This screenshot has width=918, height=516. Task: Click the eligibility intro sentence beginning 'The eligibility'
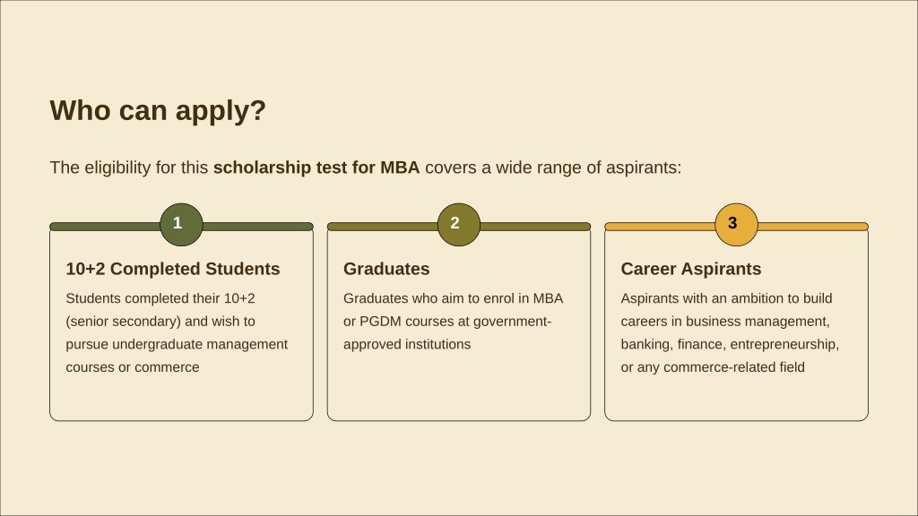coord(366,168)
